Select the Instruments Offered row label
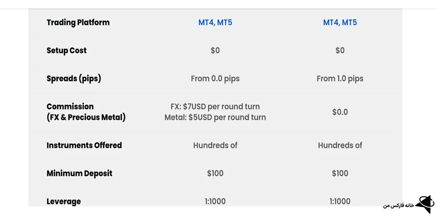The width and height of the screenshot is (437, 218). [x=84, y=145]
